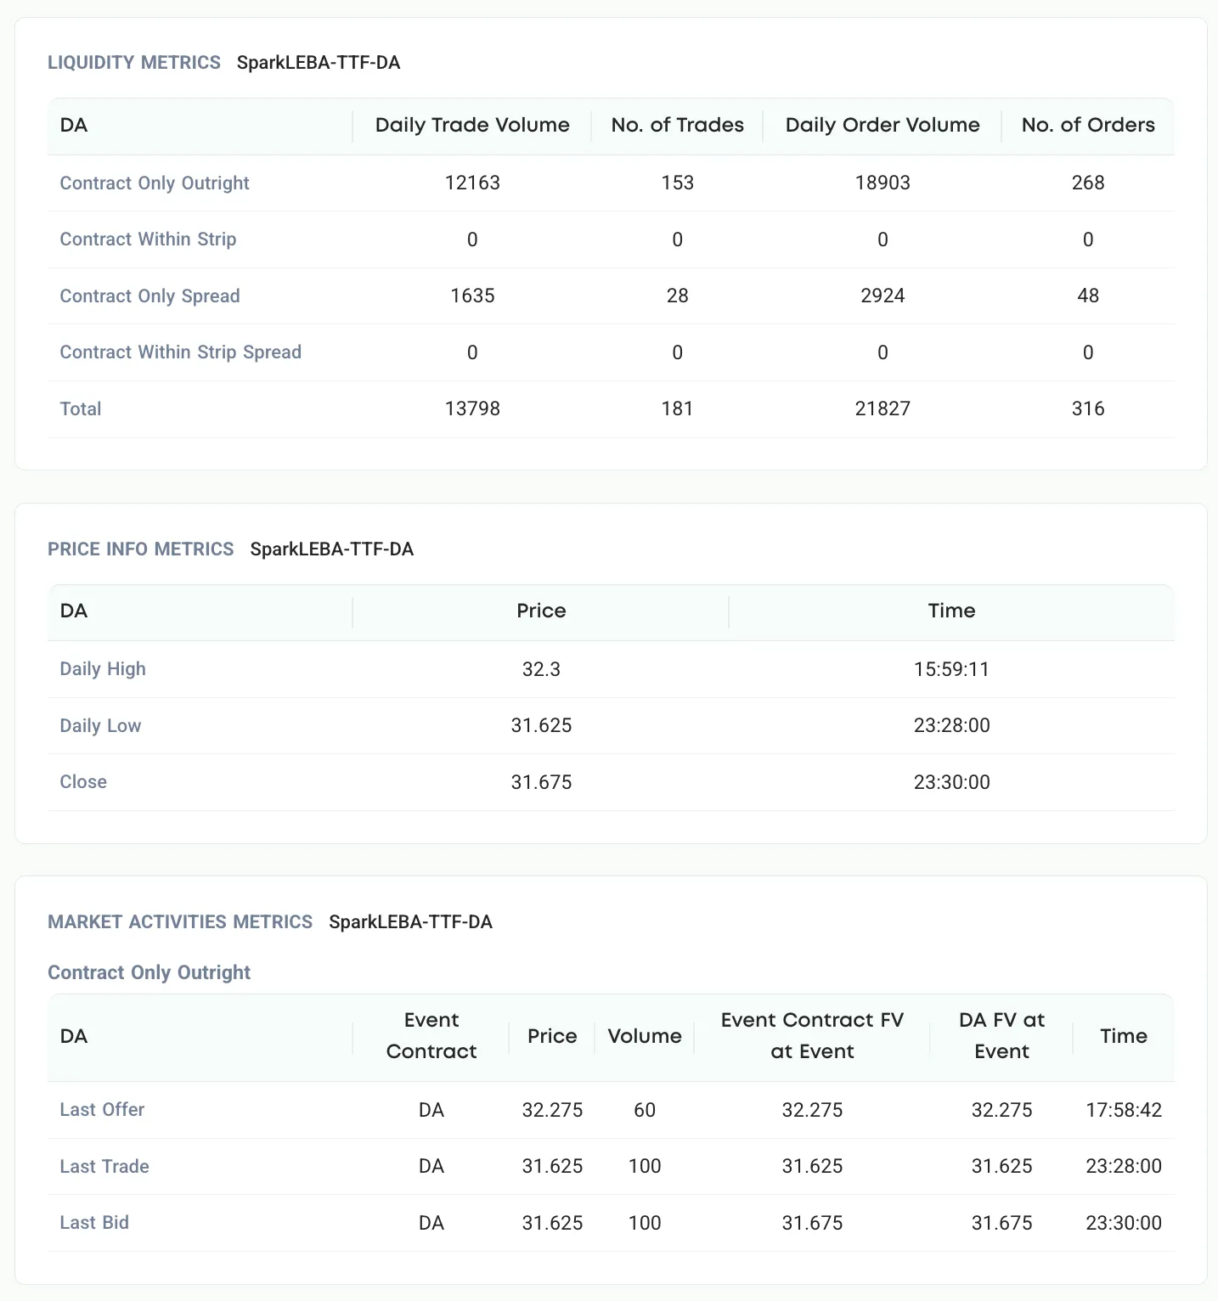Image resolution: width=1218 pixels, height=1301 pixels.
Task: Select the Daily High time 15:59:11
Action: pos(951,669)
